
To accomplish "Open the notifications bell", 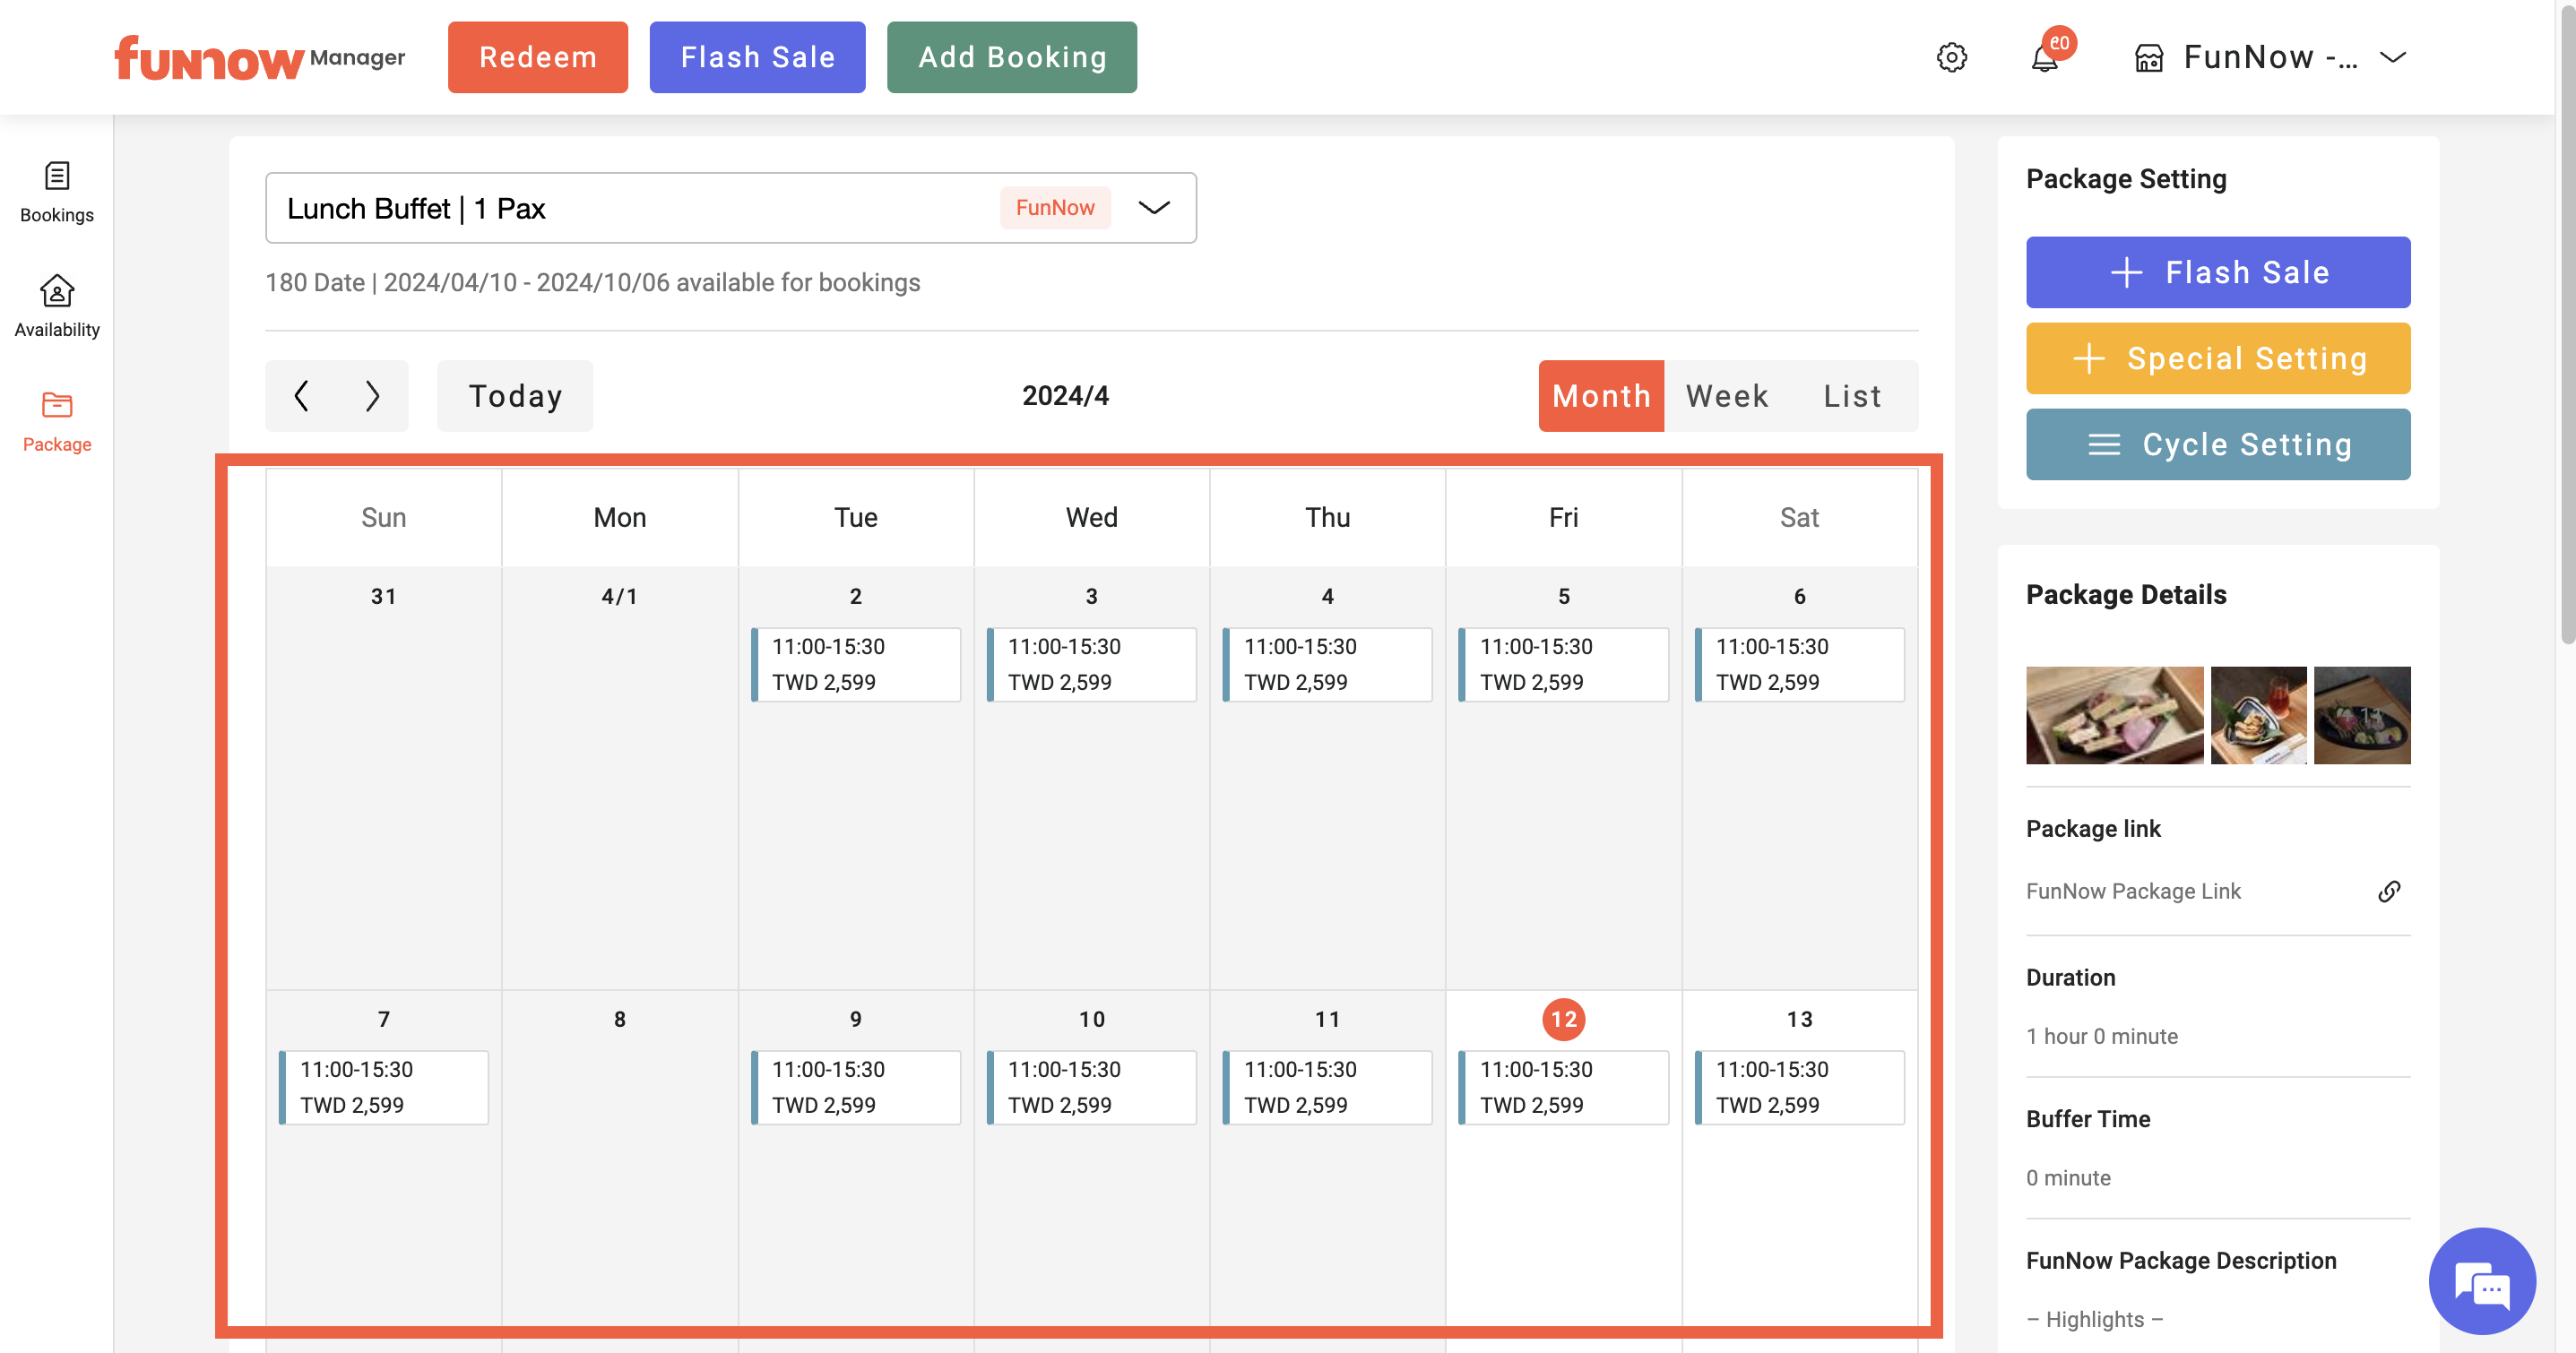I will click(x=2045, y=57).
